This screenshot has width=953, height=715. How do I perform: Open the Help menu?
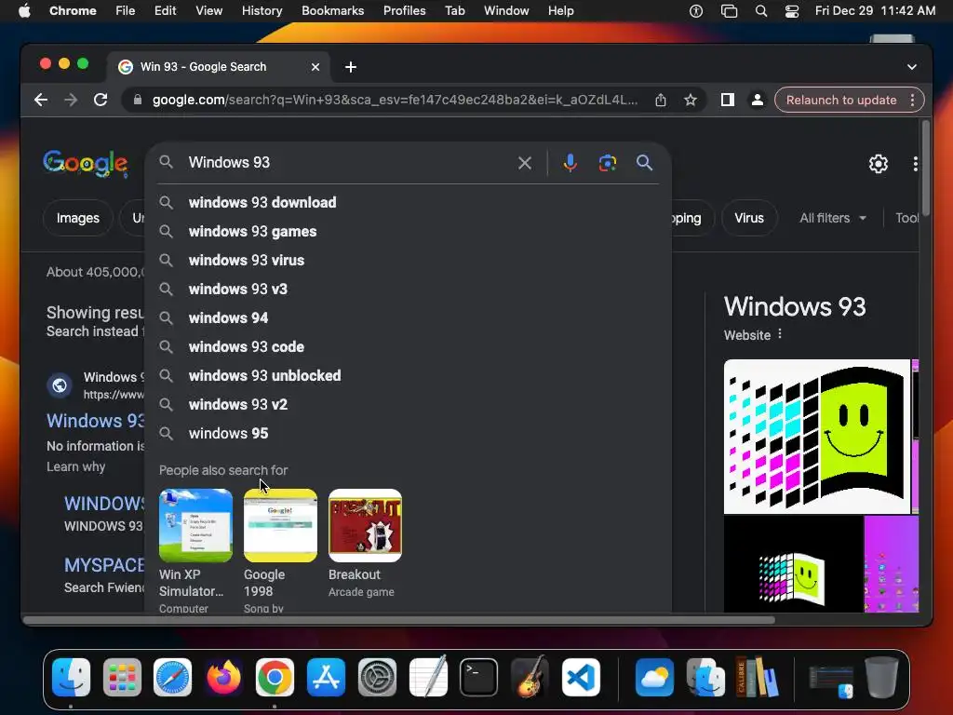(560, 11)
